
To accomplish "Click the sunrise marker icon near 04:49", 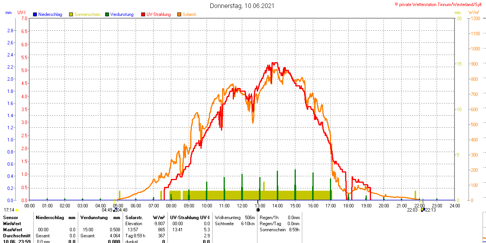I will (x=115, y=210).
